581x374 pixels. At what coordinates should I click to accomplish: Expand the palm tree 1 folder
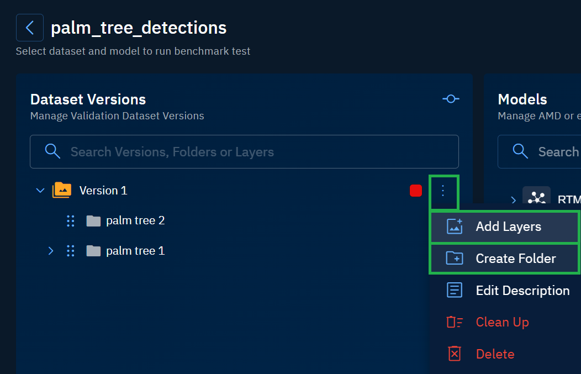pos(51,251)
